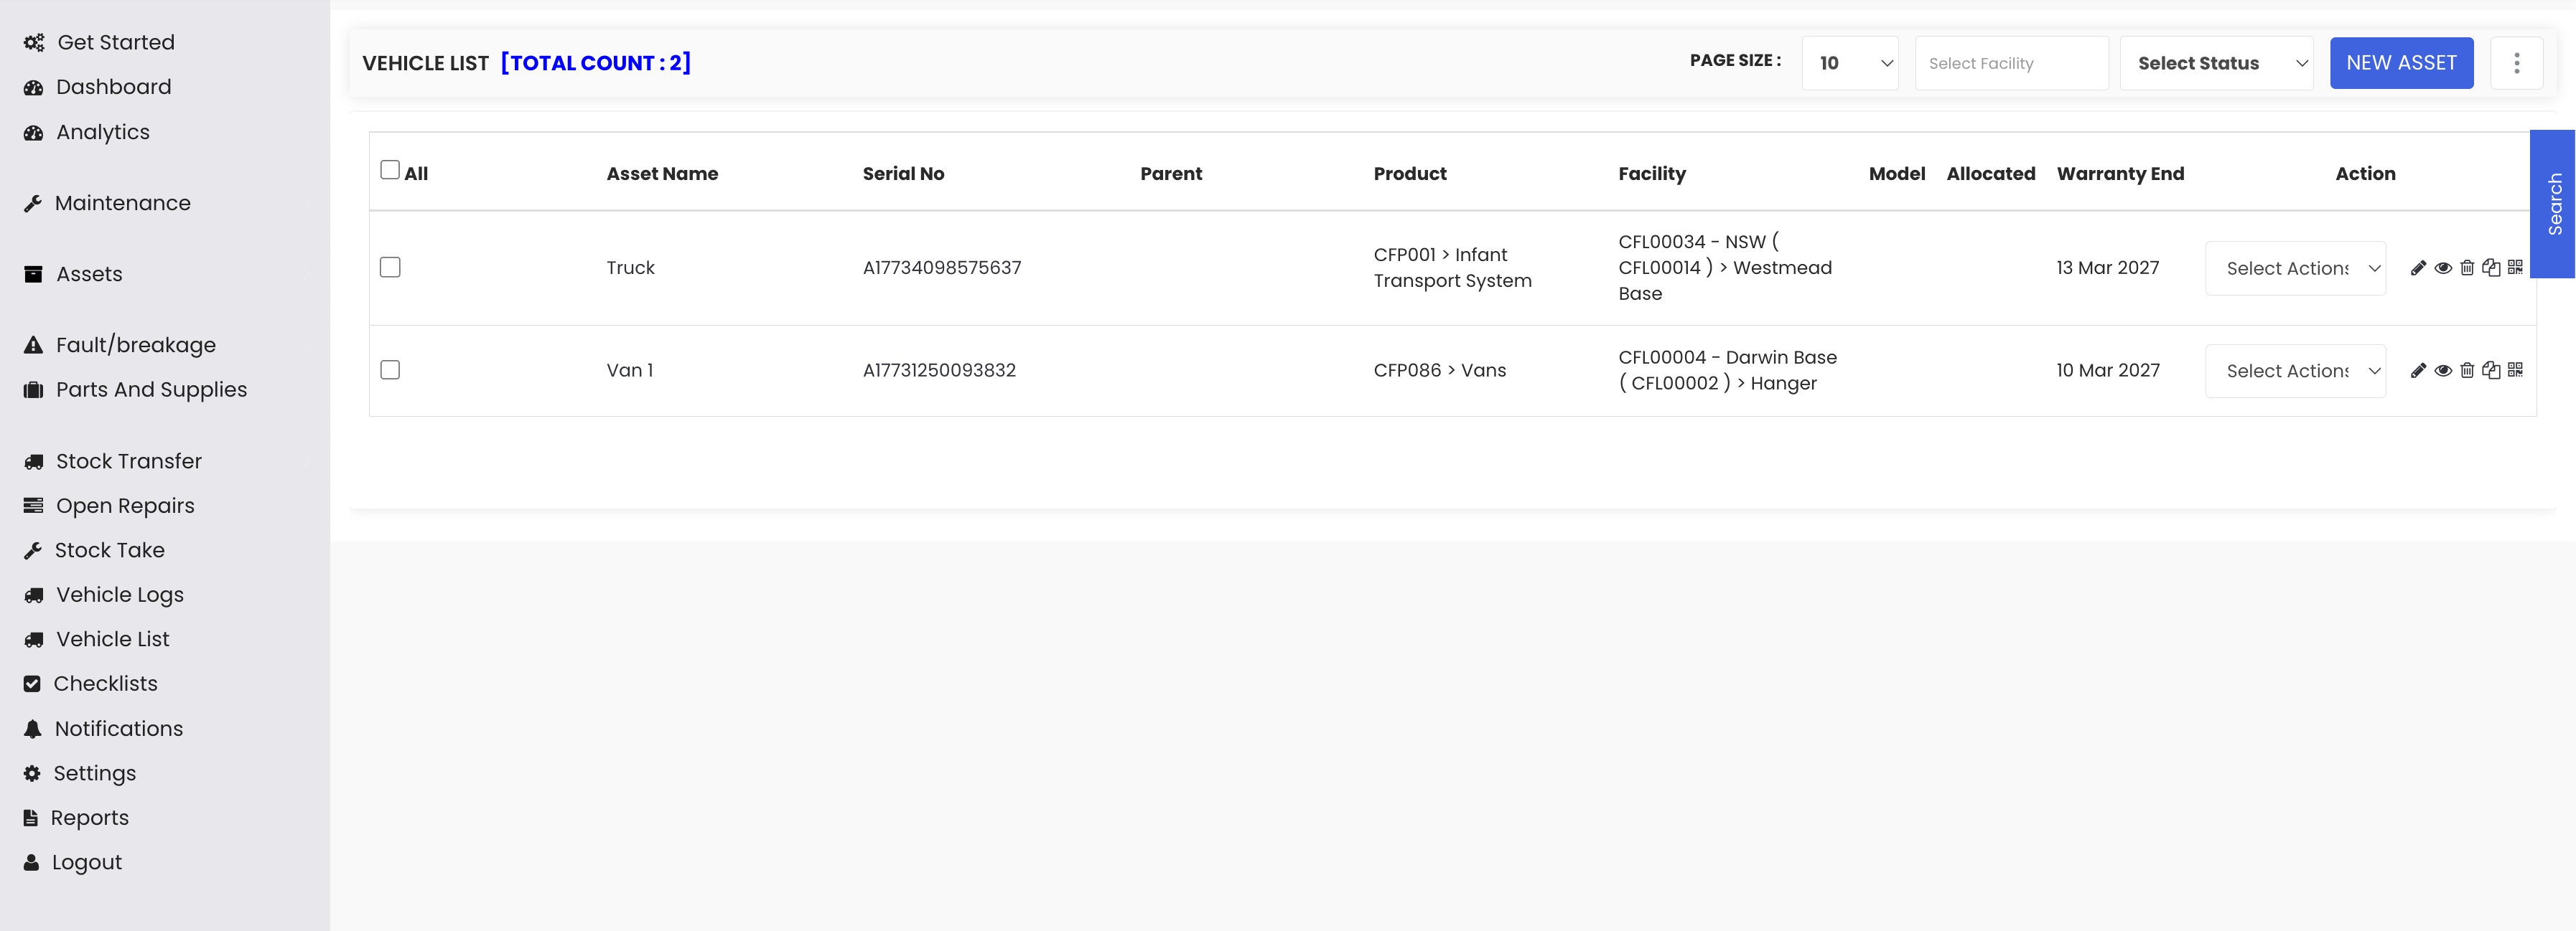Go to Vehicle Logs in sidebar

coord(119,595)
